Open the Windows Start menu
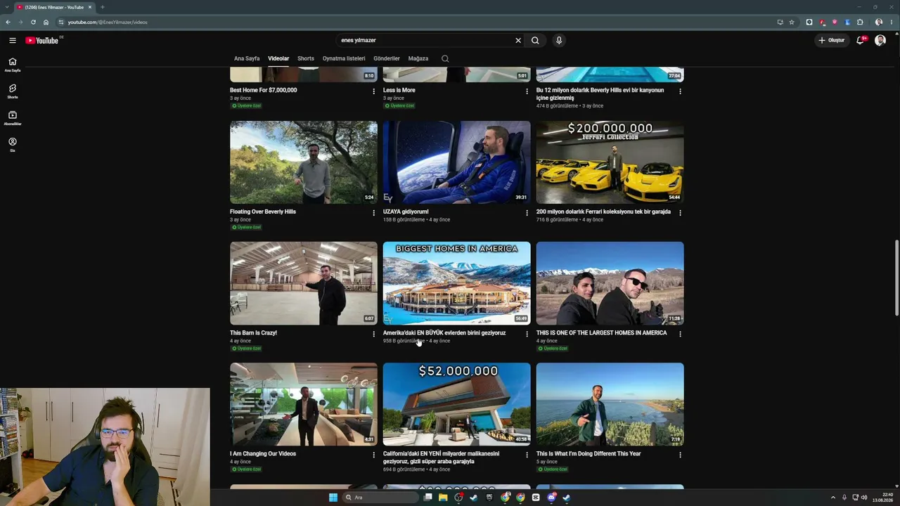 pyautogui.click(x=333, y=498)
